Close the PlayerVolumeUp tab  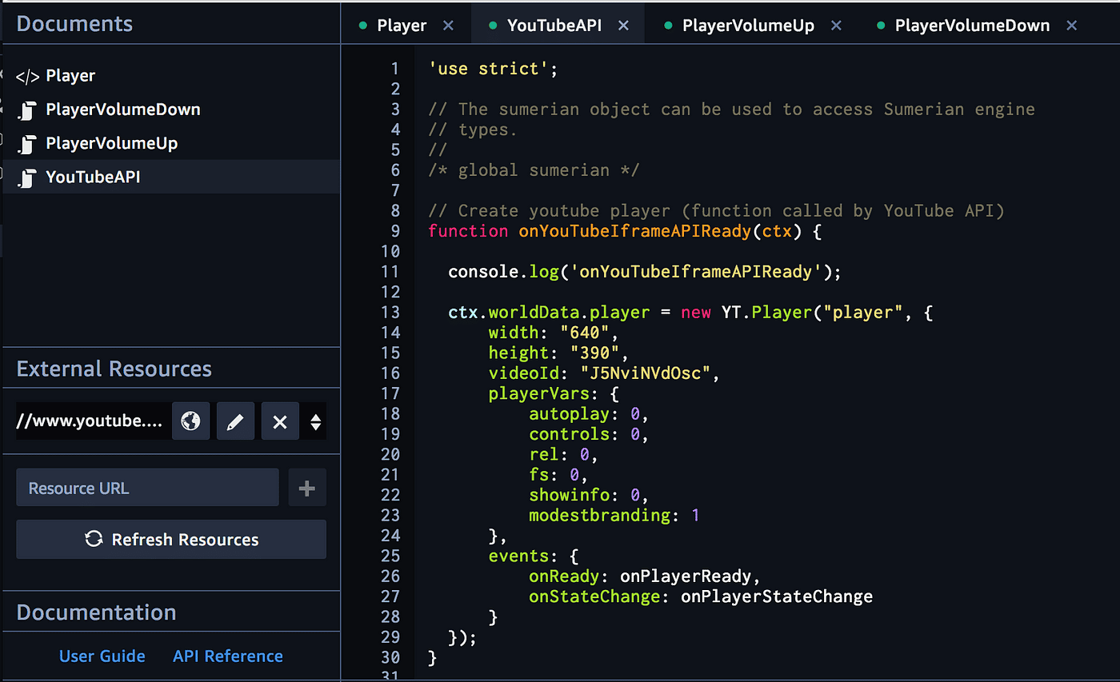pos(836,26)
